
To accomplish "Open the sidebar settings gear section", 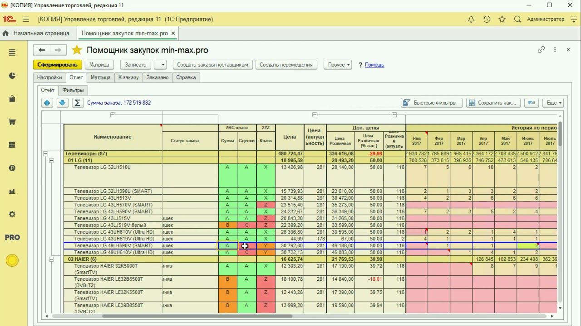I will coord(12,214).
